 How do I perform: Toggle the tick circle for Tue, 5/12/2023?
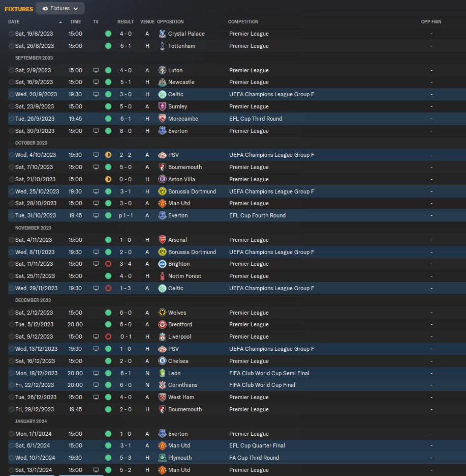click(x=11, y=324)
